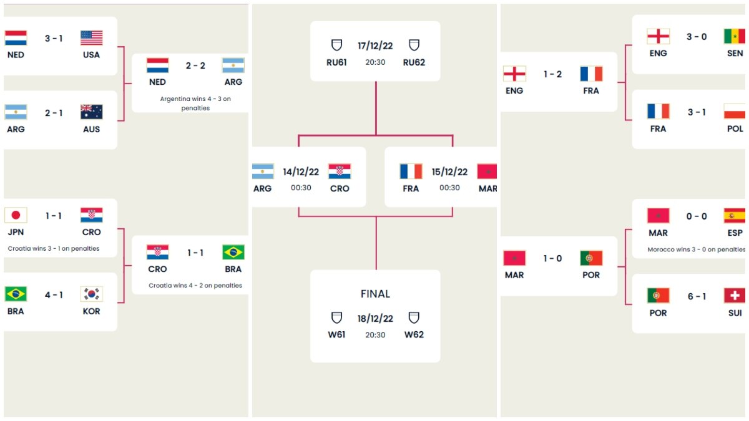The height and width of the screenshot is (421, 749).
Task: Click the 17/12/22 date label
Action: [374, 44]
